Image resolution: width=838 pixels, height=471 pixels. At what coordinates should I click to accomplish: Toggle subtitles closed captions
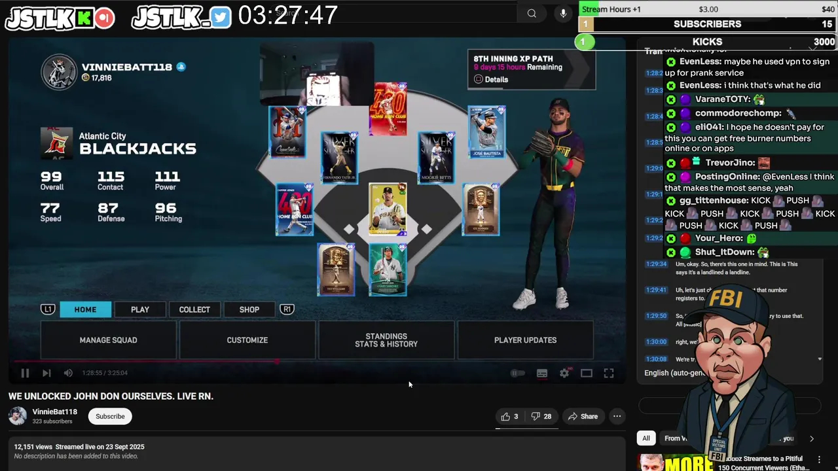coord(542,373)
